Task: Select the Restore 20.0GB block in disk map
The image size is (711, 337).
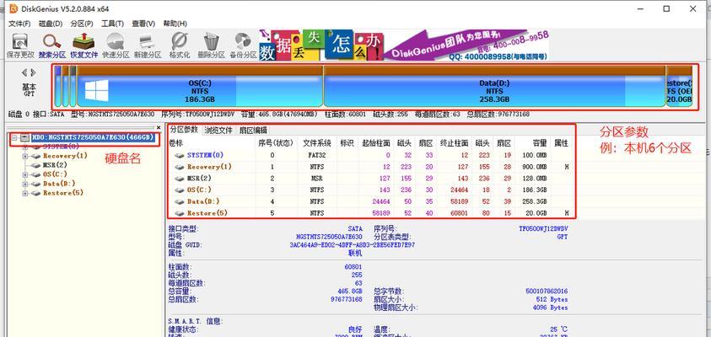Action: pyautogui.click(x=679, y=86)
